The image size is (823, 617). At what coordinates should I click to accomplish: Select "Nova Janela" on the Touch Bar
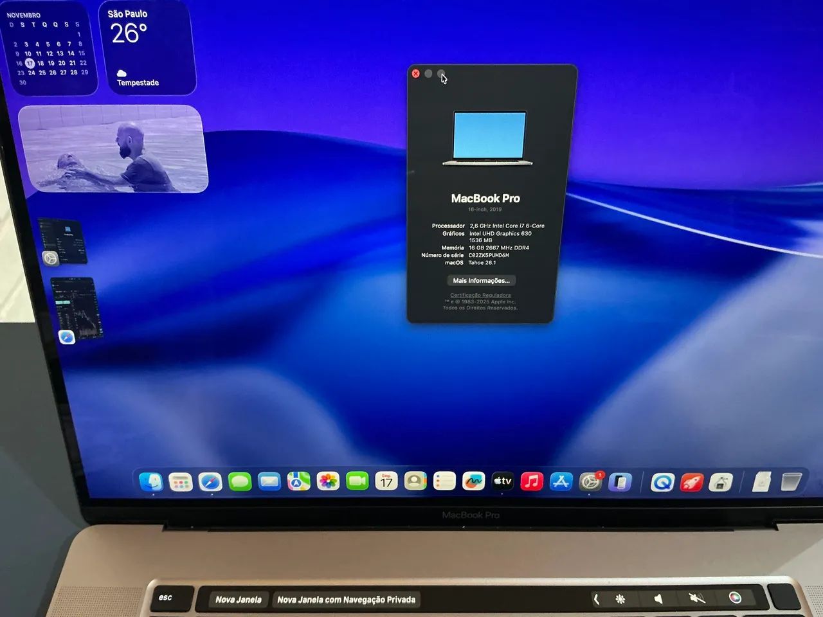pyautogui.click(x=238, y=599)
